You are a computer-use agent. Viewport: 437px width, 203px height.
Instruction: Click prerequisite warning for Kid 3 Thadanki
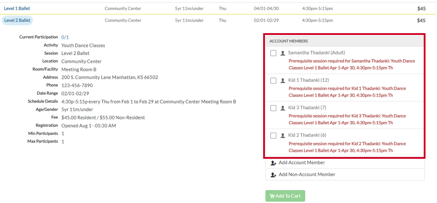(x=347, y=119)
